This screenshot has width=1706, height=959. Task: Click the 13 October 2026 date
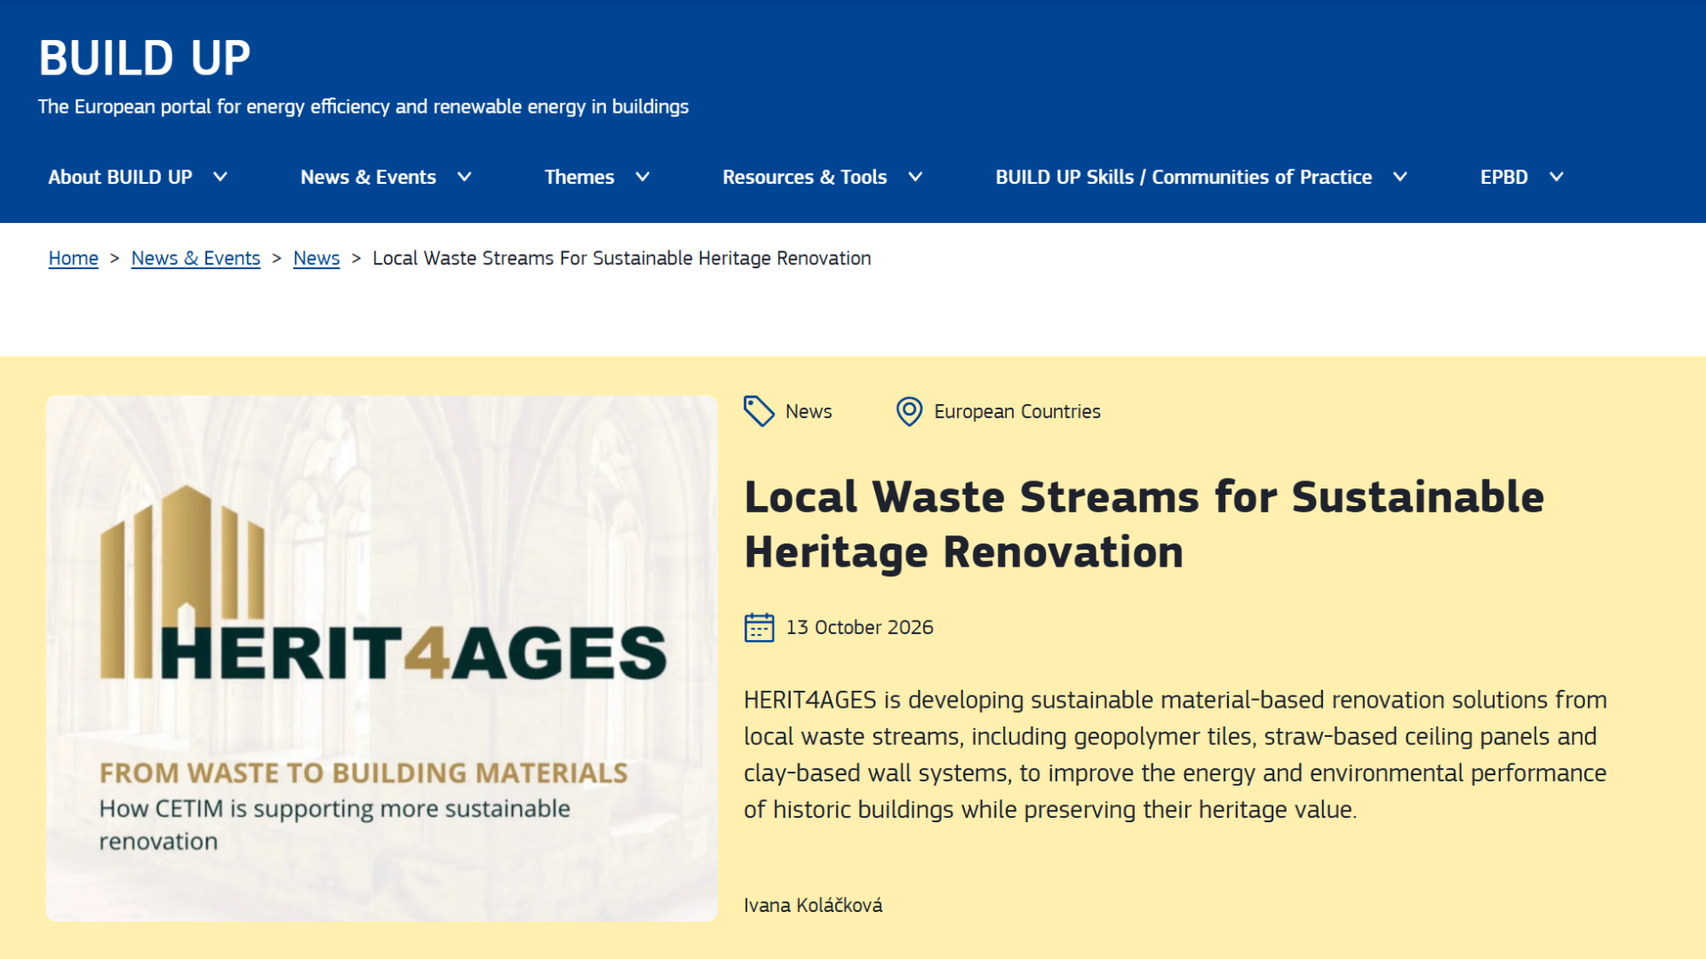(859, 627)
